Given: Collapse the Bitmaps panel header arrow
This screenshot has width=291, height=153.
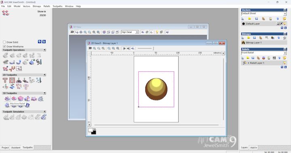Looking at the screenshot, I should coord(285,34).
